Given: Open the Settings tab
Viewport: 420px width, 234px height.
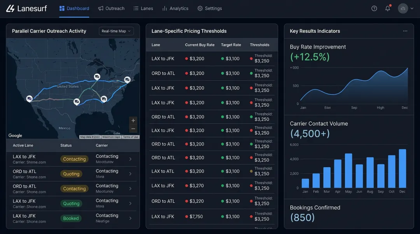Looking at the screenshot, I should [210, 9].
